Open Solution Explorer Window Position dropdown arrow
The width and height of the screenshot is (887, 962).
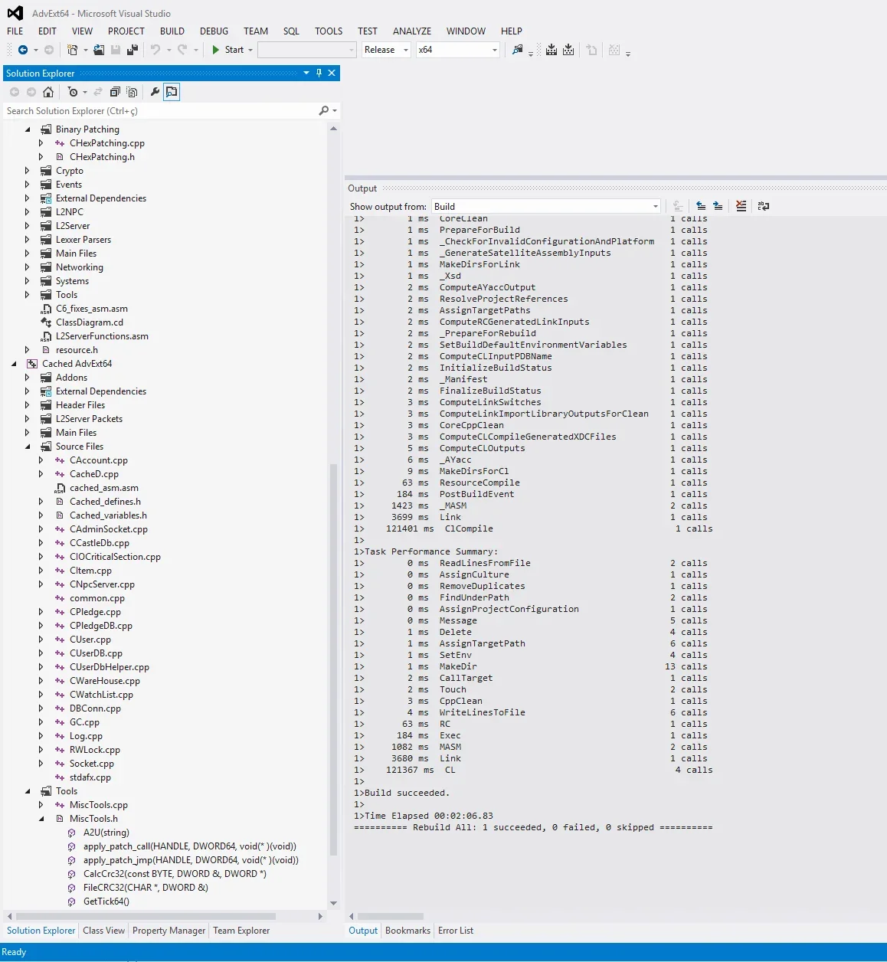[306, 73]
